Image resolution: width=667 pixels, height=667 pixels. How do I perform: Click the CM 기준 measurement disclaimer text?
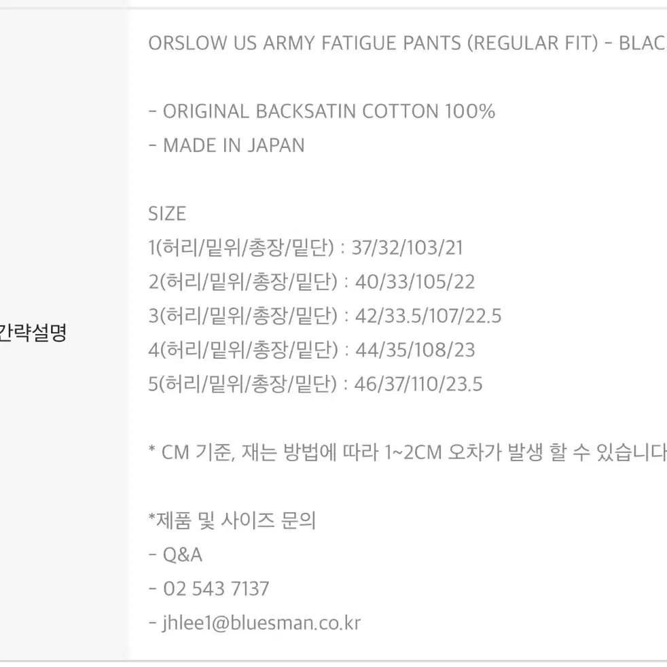tap(408, 452)
